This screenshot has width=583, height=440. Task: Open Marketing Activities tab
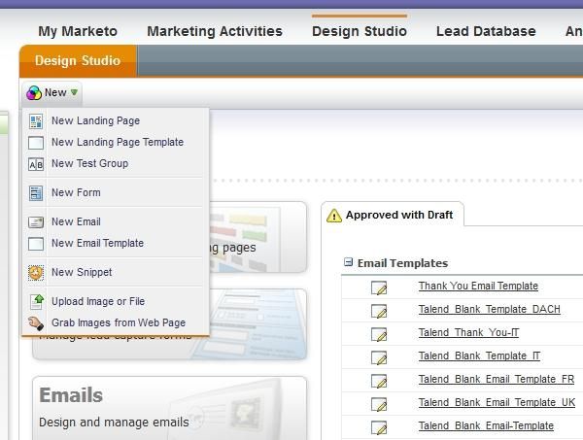pos(215,31)
